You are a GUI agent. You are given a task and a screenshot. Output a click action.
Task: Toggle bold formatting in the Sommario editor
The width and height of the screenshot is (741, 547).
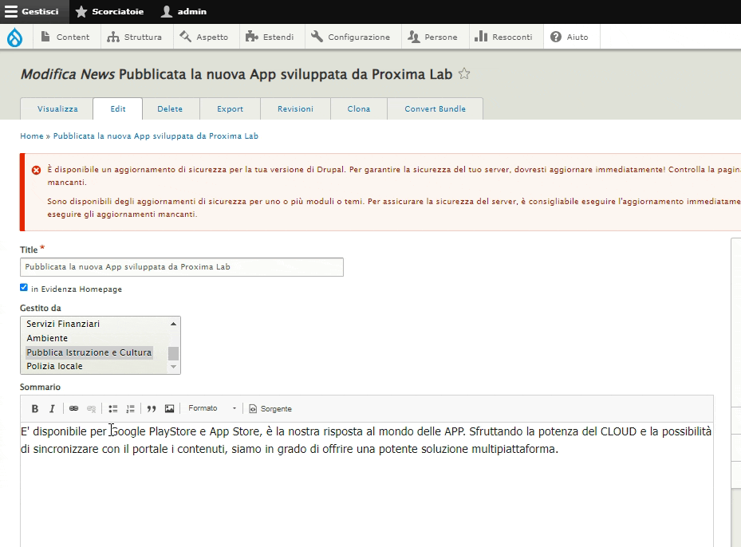coord(35,409)
